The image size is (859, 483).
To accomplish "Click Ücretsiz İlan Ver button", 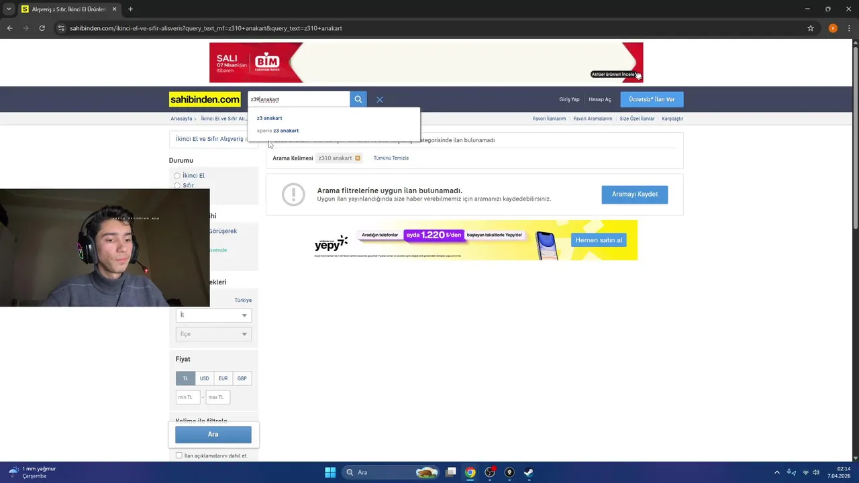I will (x=652, y=99).
